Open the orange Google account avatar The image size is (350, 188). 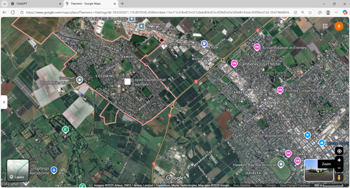[339, 26]
